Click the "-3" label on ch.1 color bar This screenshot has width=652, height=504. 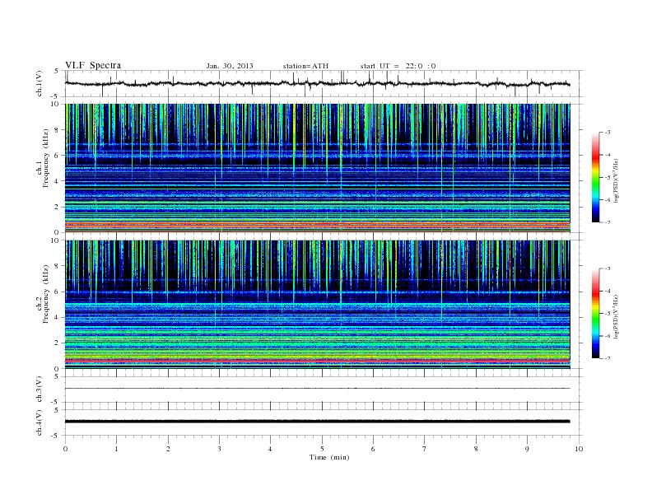click(x=608, y=133)
